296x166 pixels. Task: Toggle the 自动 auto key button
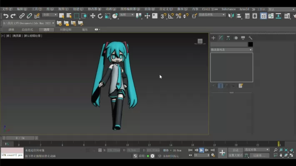click(235, 150)
